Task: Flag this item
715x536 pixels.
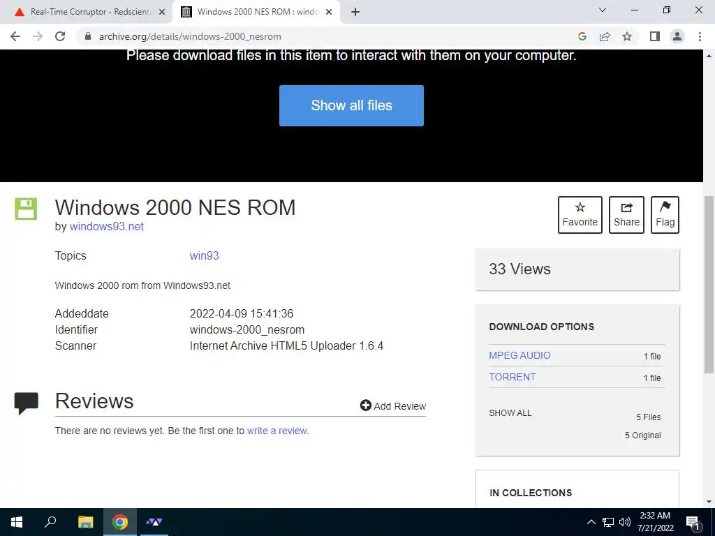Action: (665, 215)
